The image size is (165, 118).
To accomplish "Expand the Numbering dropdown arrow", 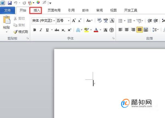I will pyautogui.click(x=134, y=21).
